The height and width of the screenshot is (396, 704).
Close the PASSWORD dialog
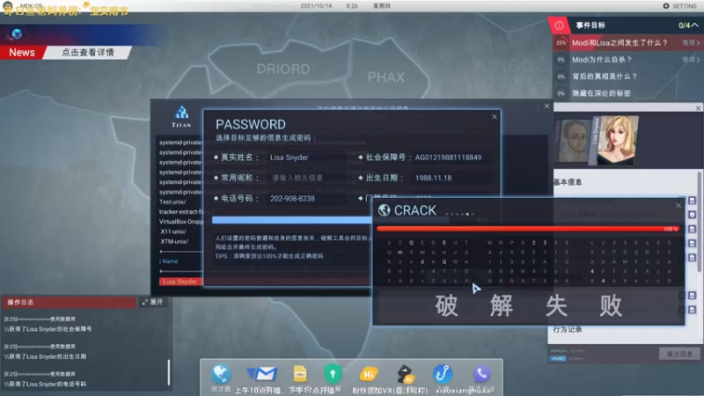495,117
